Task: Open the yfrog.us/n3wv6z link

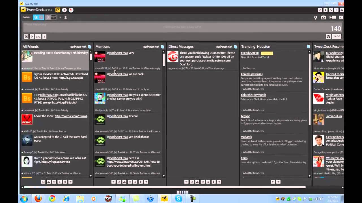Action: [56, 162]
